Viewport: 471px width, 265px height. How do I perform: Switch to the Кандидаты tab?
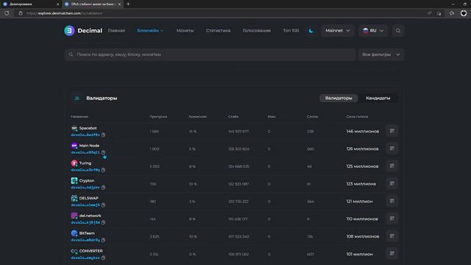tap(378, 98)
